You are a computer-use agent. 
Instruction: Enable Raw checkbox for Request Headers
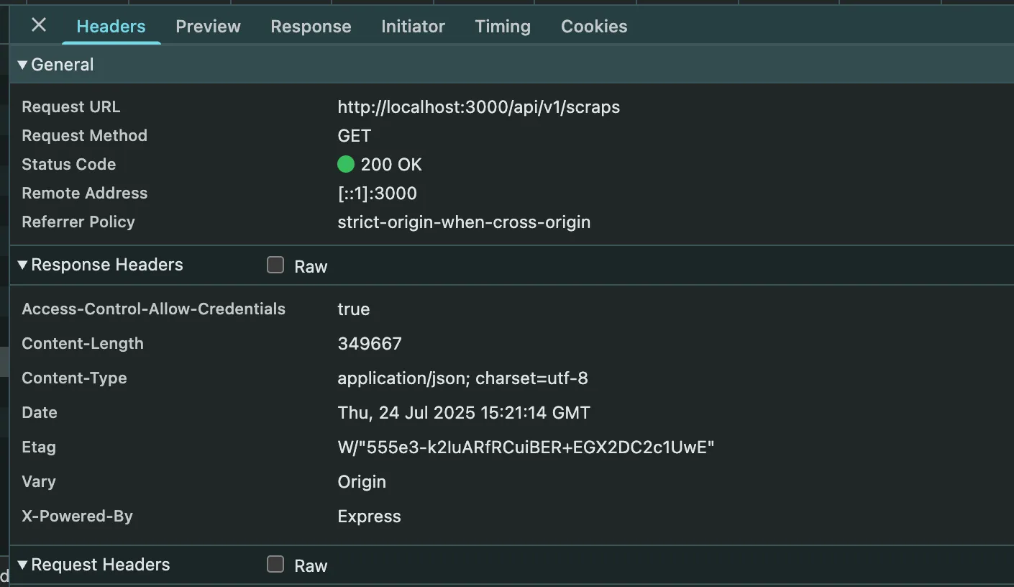point(275,565)
